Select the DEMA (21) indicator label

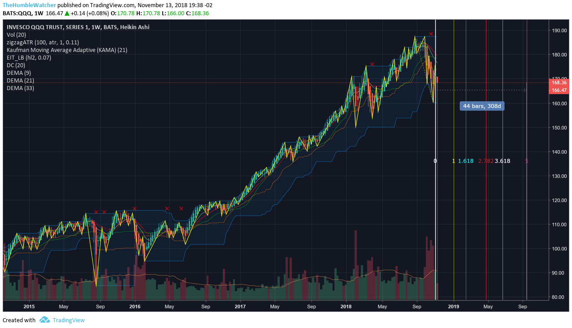click(x=20, y=80)
